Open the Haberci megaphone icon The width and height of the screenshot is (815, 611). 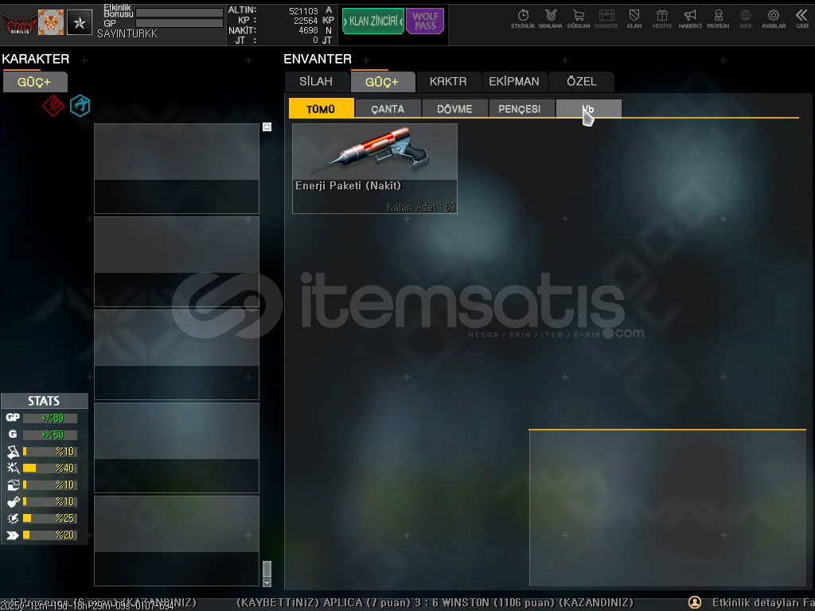pyautogui.click(x=690, y=19)
